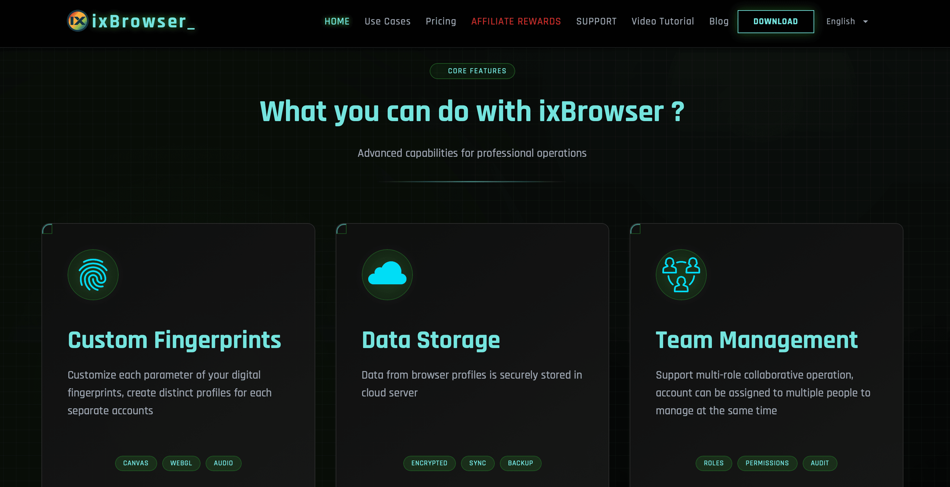Open the Video Tutorial page
This screenshot has height=487, width=950.
[663, 21]
